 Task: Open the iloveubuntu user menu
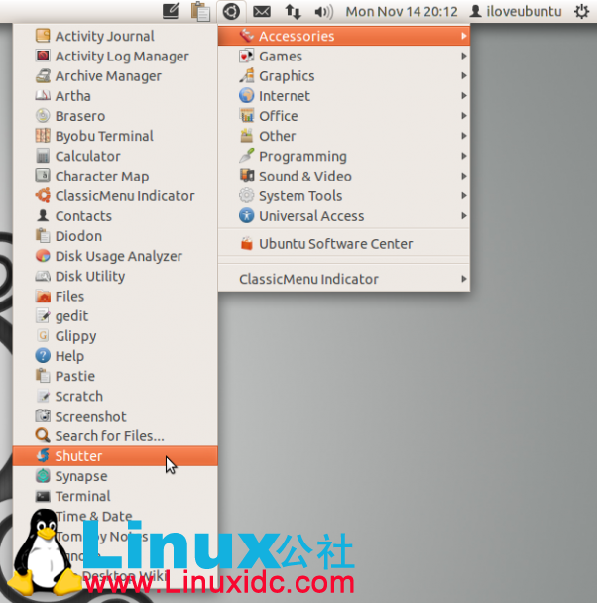516,12
